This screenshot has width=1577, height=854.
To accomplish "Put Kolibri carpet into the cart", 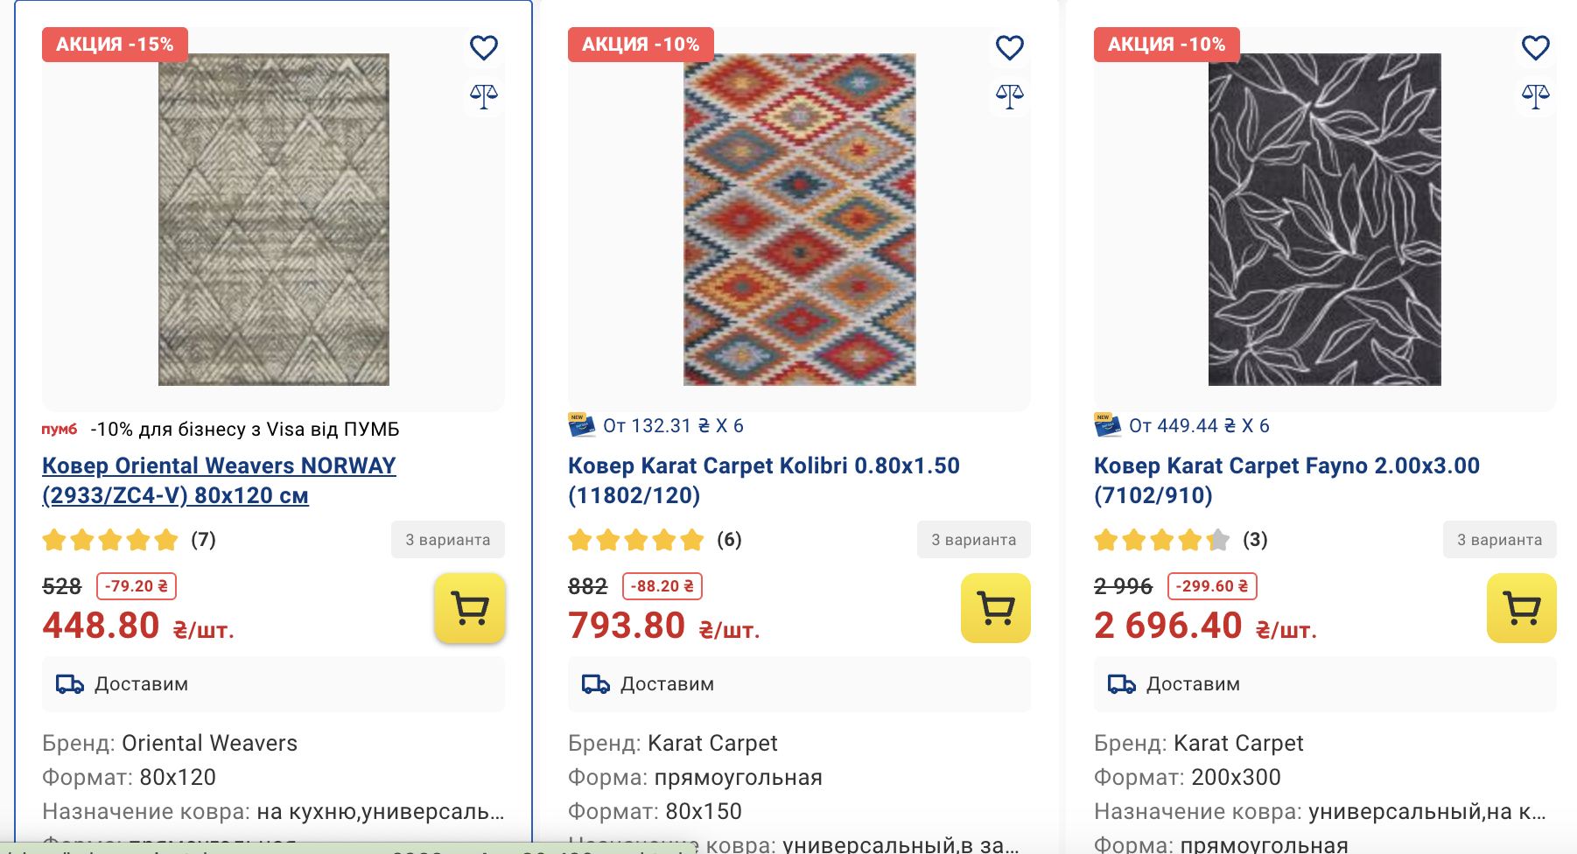I will pyautogui.click(x=996, y=608).
